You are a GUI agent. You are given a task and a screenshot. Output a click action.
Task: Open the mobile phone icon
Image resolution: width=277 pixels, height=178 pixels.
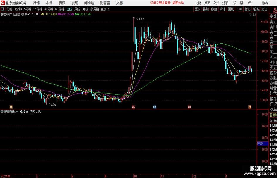[x=242, y=3]
